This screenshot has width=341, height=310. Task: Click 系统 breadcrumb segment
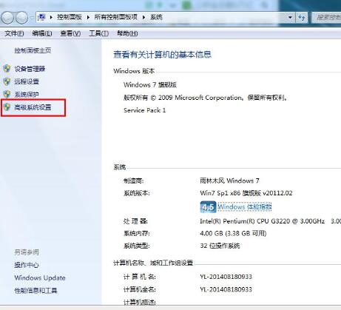(156, 17)
